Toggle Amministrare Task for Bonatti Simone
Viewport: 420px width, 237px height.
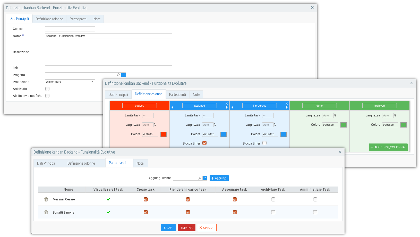pos(315,212)
